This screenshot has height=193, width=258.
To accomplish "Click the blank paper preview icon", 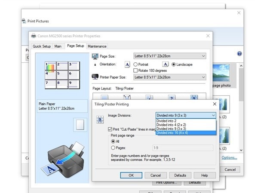I will [80, 125].
